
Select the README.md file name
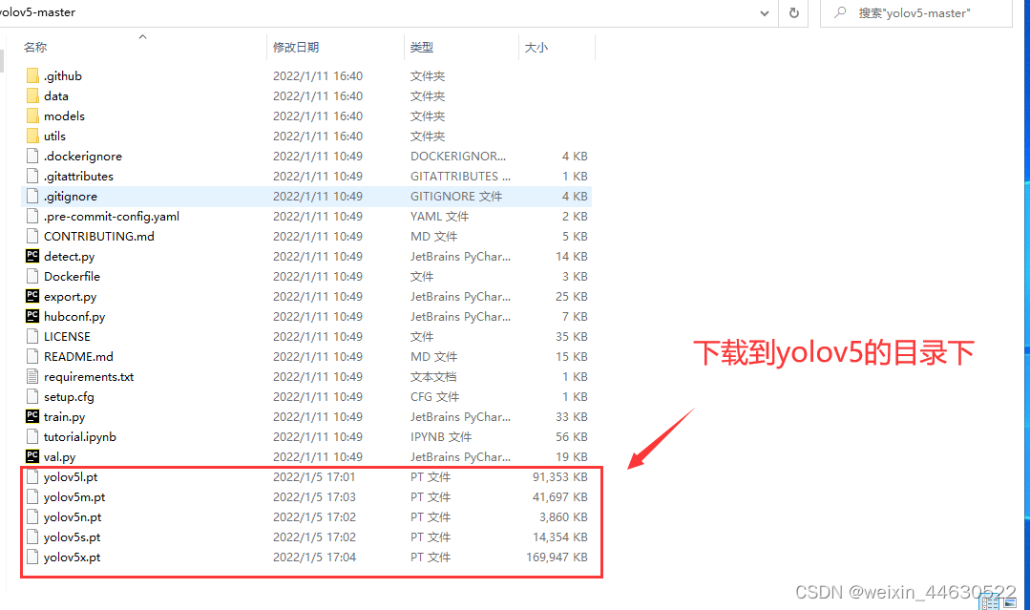point(78,356)
